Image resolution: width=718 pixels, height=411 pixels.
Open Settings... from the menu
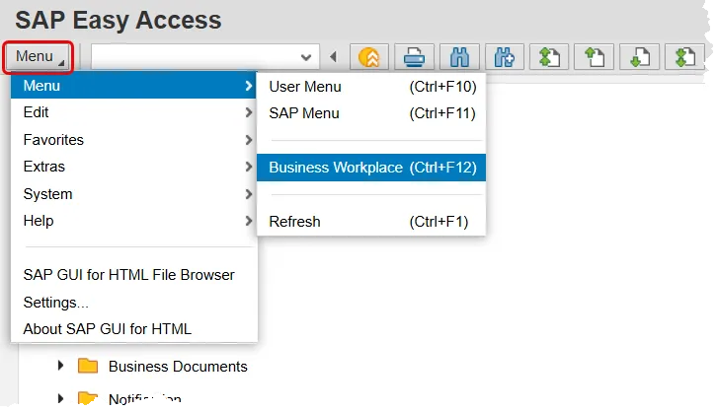(x=56, y=302)
